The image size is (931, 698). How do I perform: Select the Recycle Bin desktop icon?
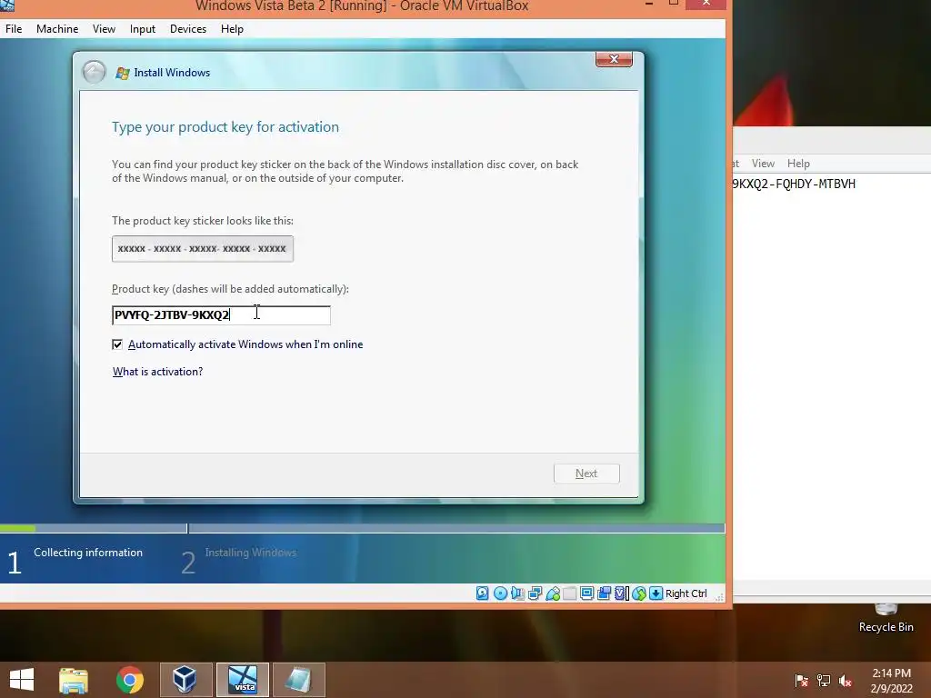[886, 618]
